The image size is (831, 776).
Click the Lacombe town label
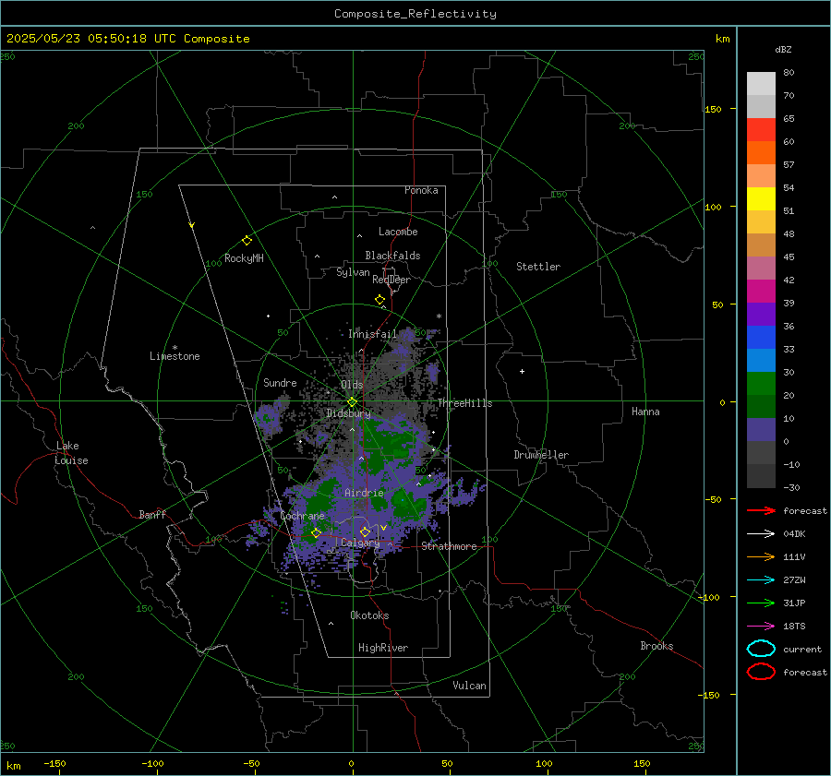click(x=398, y=232)
